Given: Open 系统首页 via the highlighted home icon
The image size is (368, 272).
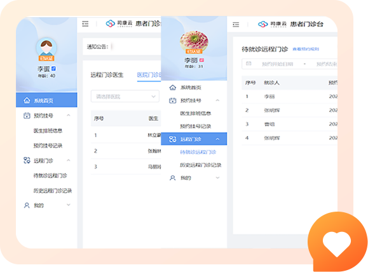Looking at the screenshot, I should 27,100.
